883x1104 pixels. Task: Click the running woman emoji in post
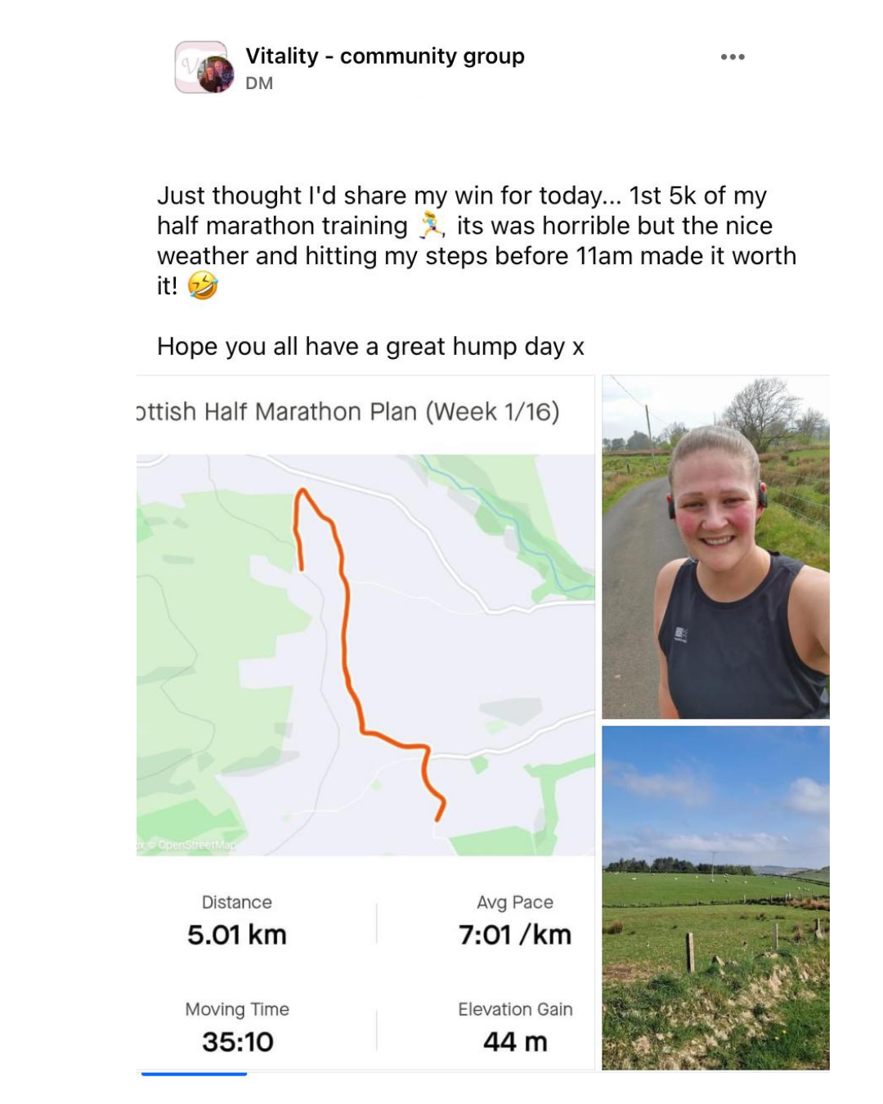click(432, 225)
